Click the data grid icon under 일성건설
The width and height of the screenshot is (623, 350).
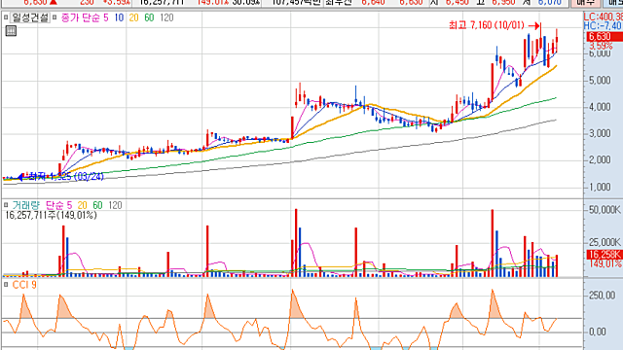11,31
